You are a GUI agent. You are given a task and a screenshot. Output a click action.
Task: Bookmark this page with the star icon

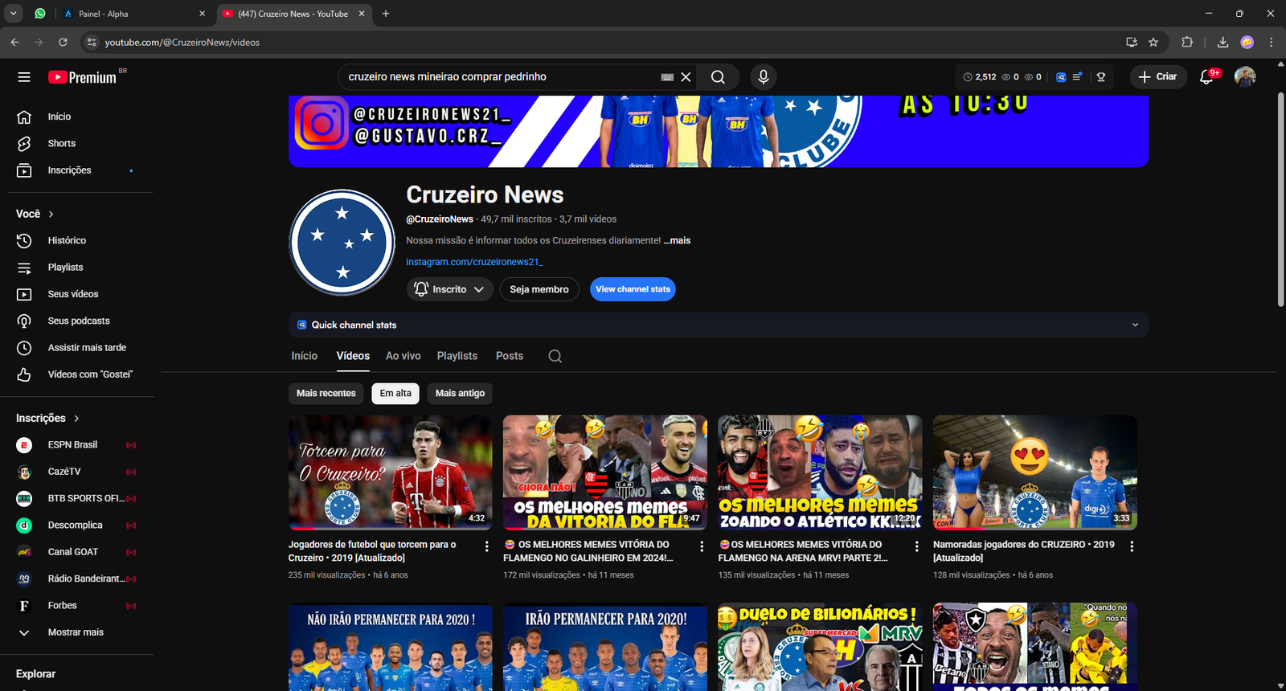click(x=1153, y=42)
